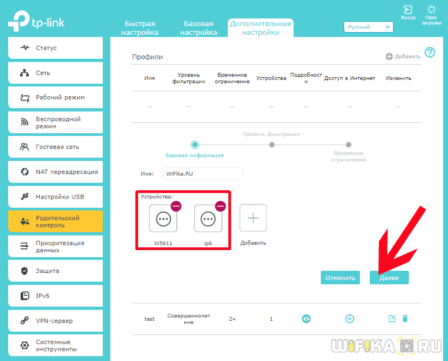The width and height of the screenshot is (448, 361).
Task: Click the Добавить label under the plus box
Action: (x=253, y=243)
